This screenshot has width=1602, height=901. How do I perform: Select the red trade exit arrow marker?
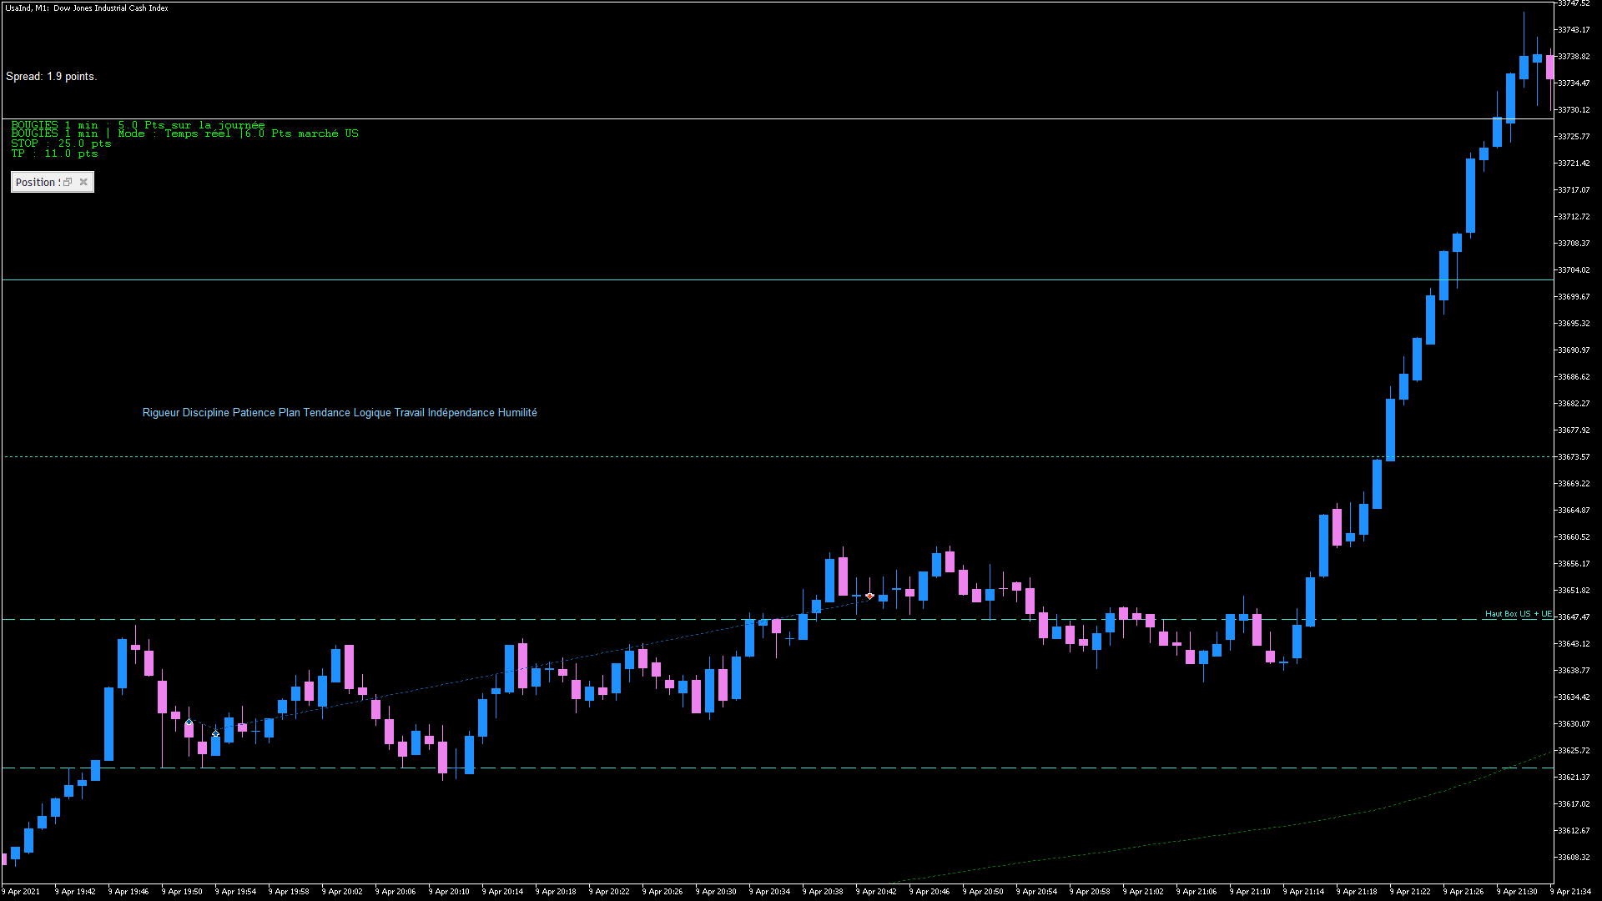(869, 596)
